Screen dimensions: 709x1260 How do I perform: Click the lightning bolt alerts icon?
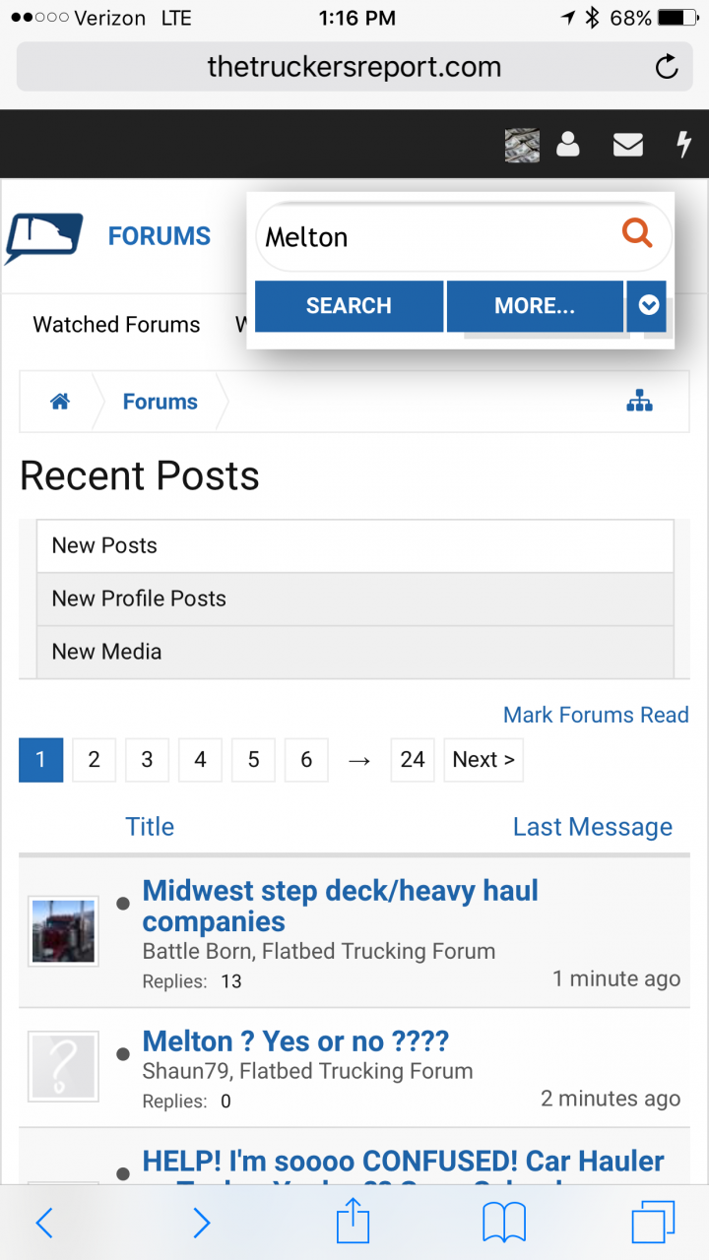pyautogui.click(x=683, y=145)
